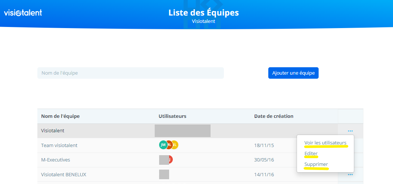Image resolution: width=393 pixels, height=184 pixels.
Task: Click the Utilisateurs column header
Action: 172,116
